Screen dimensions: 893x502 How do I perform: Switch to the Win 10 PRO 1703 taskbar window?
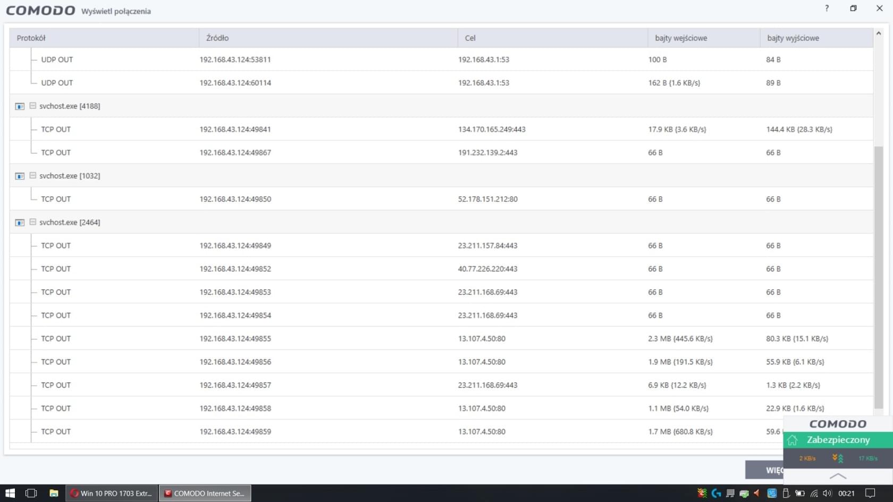click(112, 493)
